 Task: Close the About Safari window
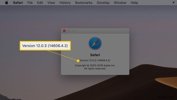64,31
